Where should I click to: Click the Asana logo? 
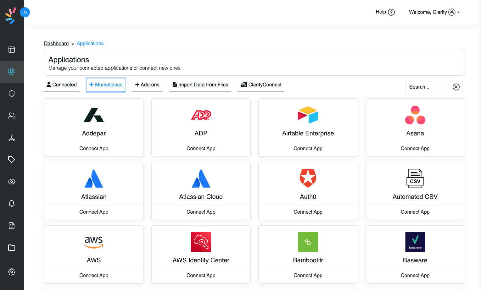coord(415,115)
